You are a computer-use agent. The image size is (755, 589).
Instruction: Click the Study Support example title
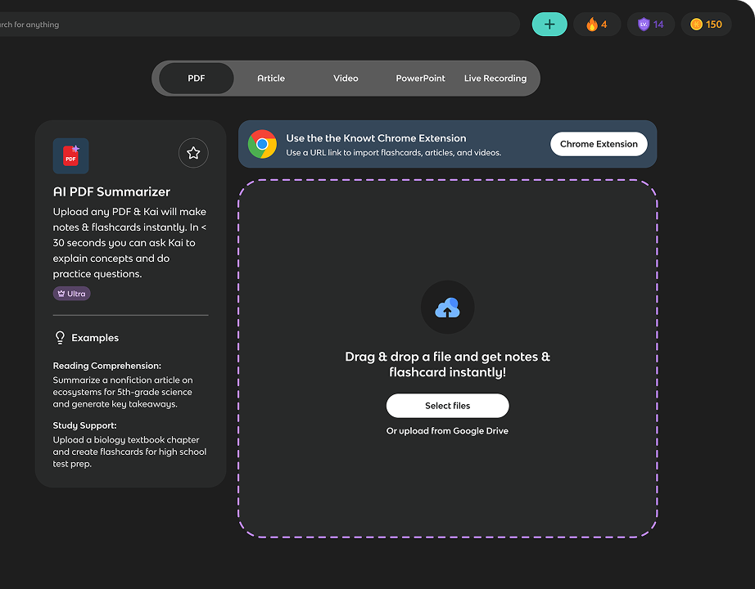[84, 425]
